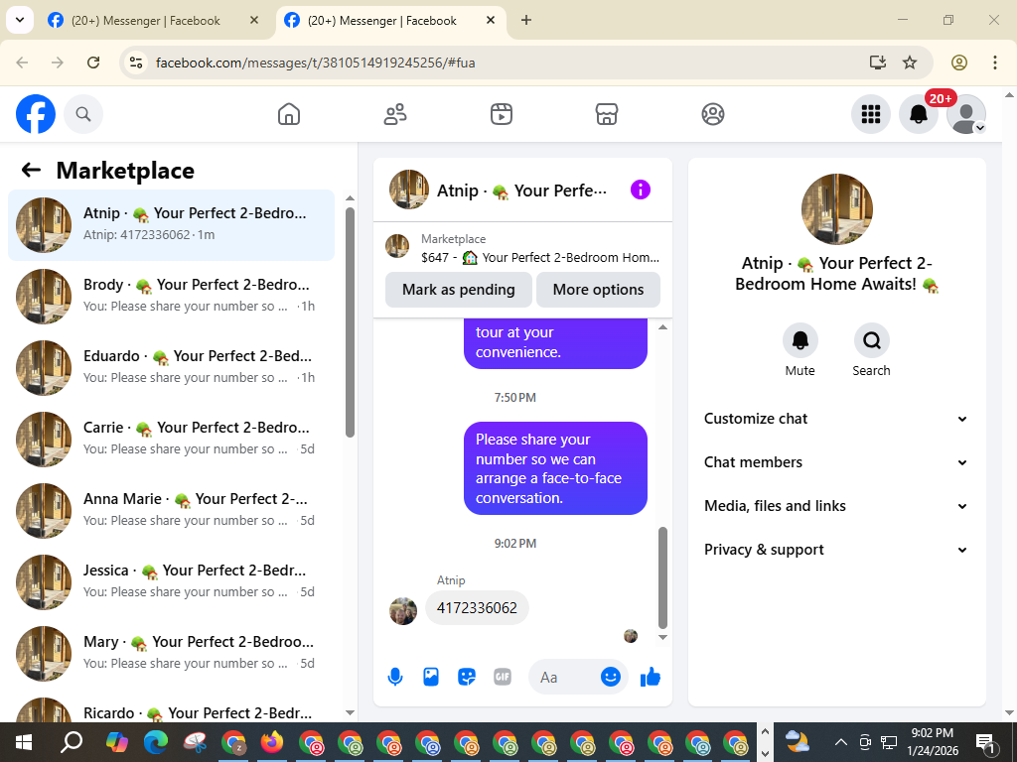Choose a sticker icon
1017x762 pixels.
coord(467,677)
